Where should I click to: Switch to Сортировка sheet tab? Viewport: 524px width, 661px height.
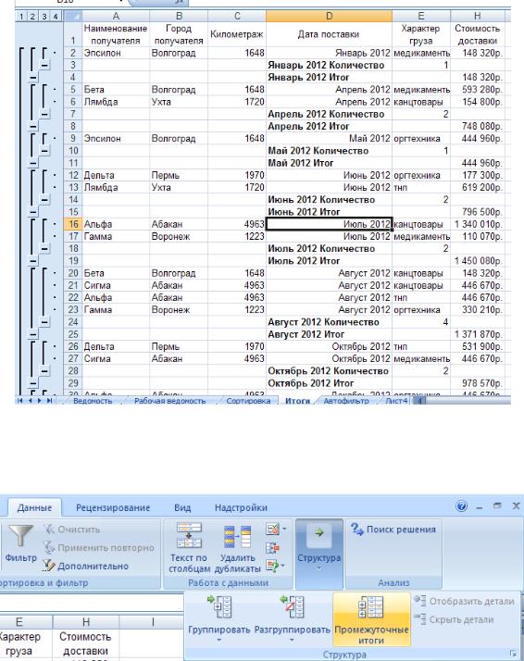tap(248, 401)
